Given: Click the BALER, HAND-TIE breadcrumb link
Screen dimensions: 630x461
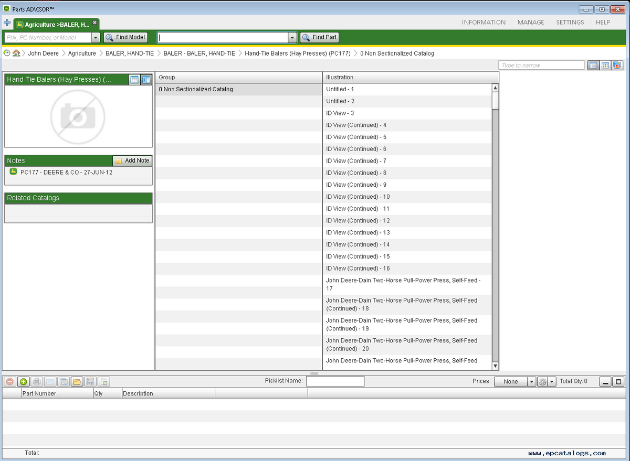Looking at the screenshot, I should click(x=130, y=53).
